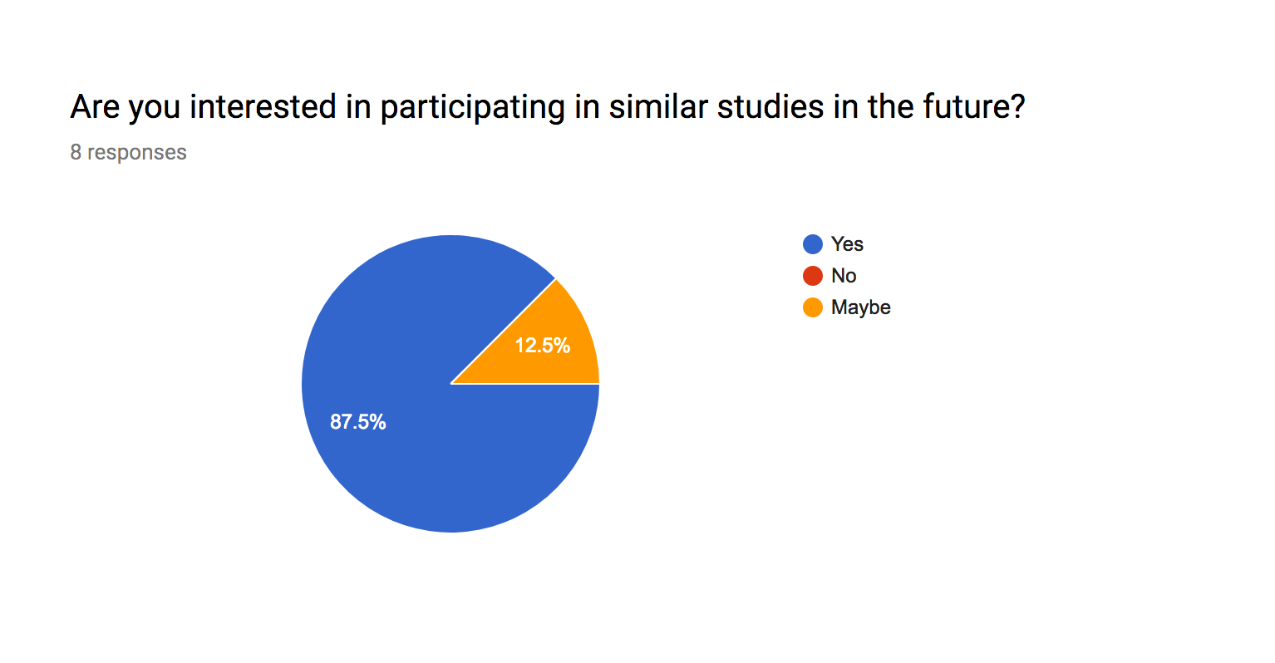
Task: Select the 'Maybe' legend label
Action: (x=861, y=307)
